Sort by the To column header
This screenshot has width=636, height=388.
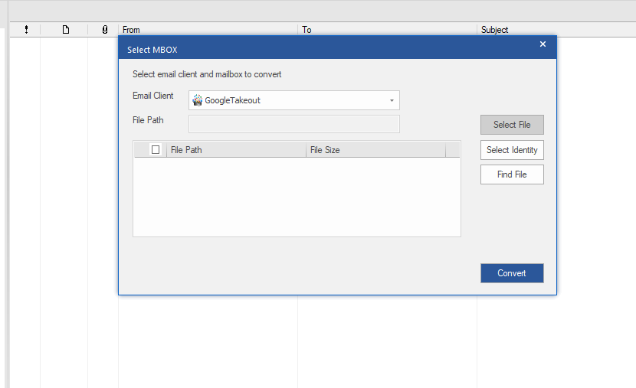pyautogui.click(x=387, y=30)
